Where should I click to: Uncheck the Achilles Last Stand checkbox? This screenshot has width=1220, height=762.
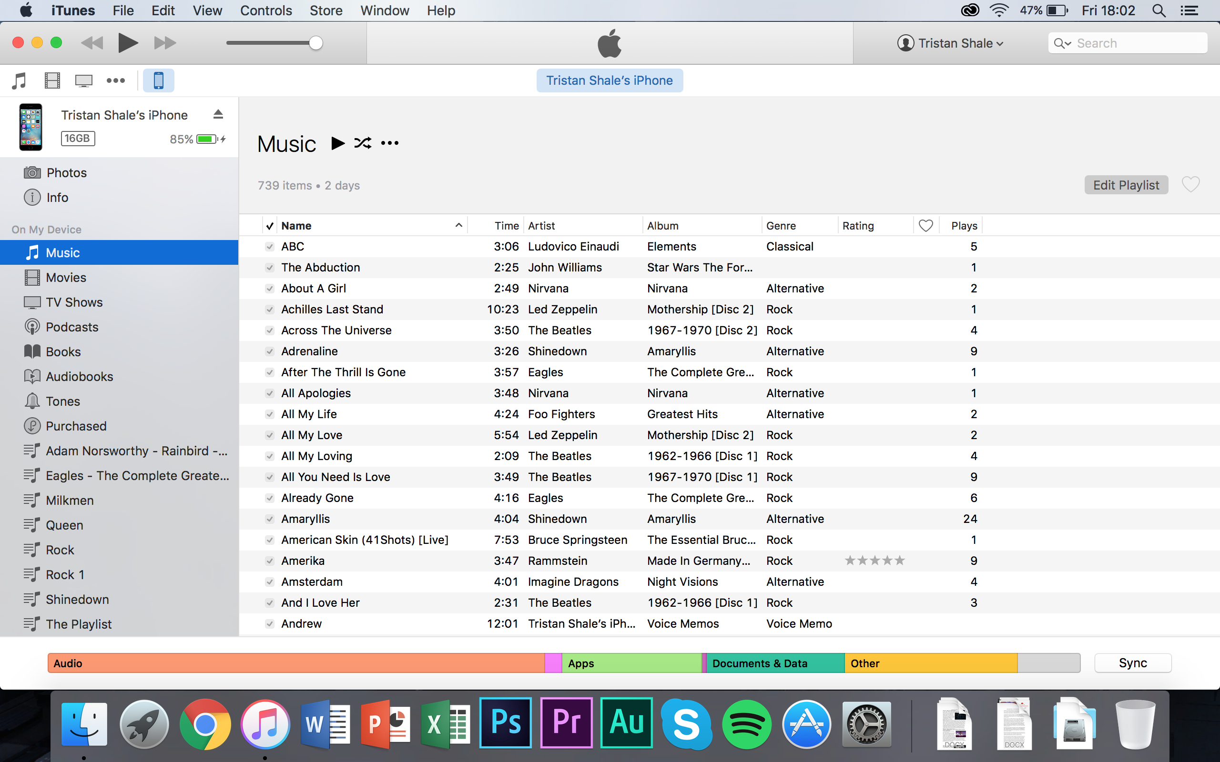pos(270,310)
